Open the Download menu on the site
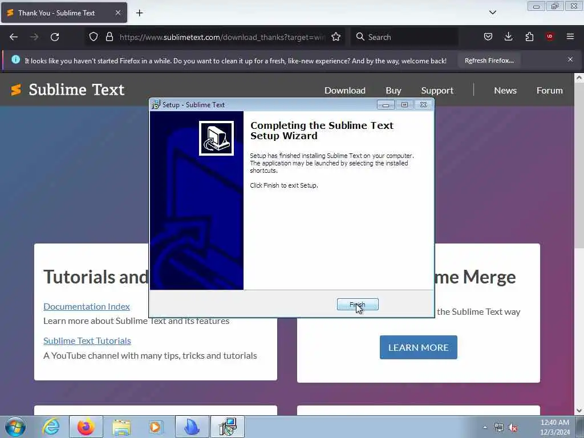 point(345,91)
